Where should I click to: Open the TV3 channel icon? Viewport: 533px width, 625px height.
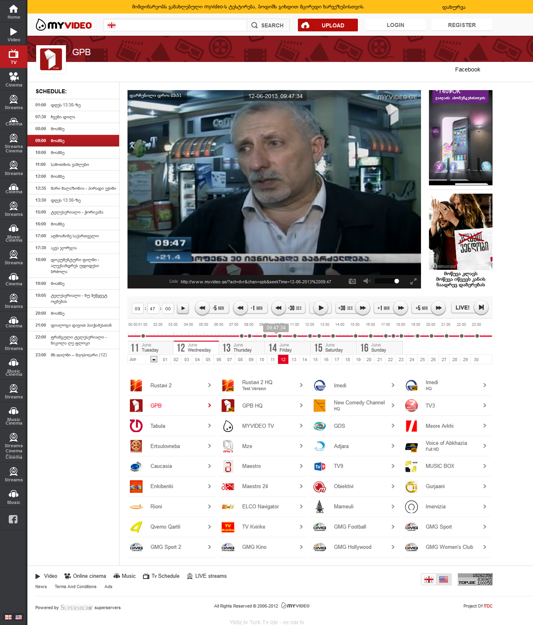click(411, 406)
